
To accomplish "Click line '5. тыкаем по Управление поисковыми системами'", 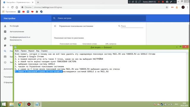I will (x=39, y=67).
